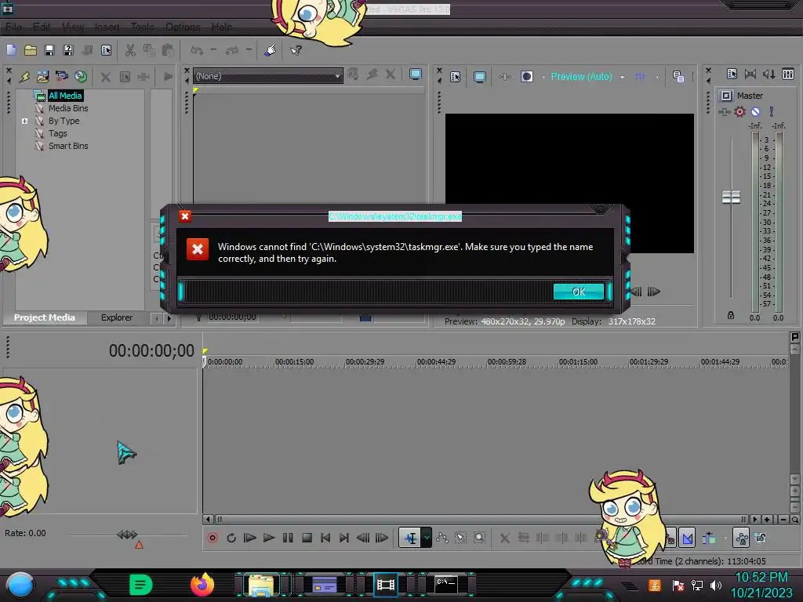Open the Edit menu
Image resolution: width=803 pixels, height=602 pixels.
pos(42,27)
